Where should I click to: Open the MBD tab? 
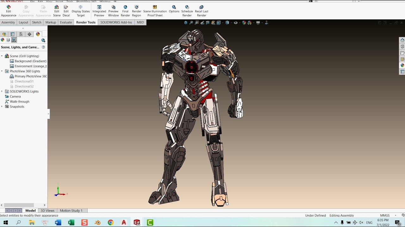click(140, 22)
